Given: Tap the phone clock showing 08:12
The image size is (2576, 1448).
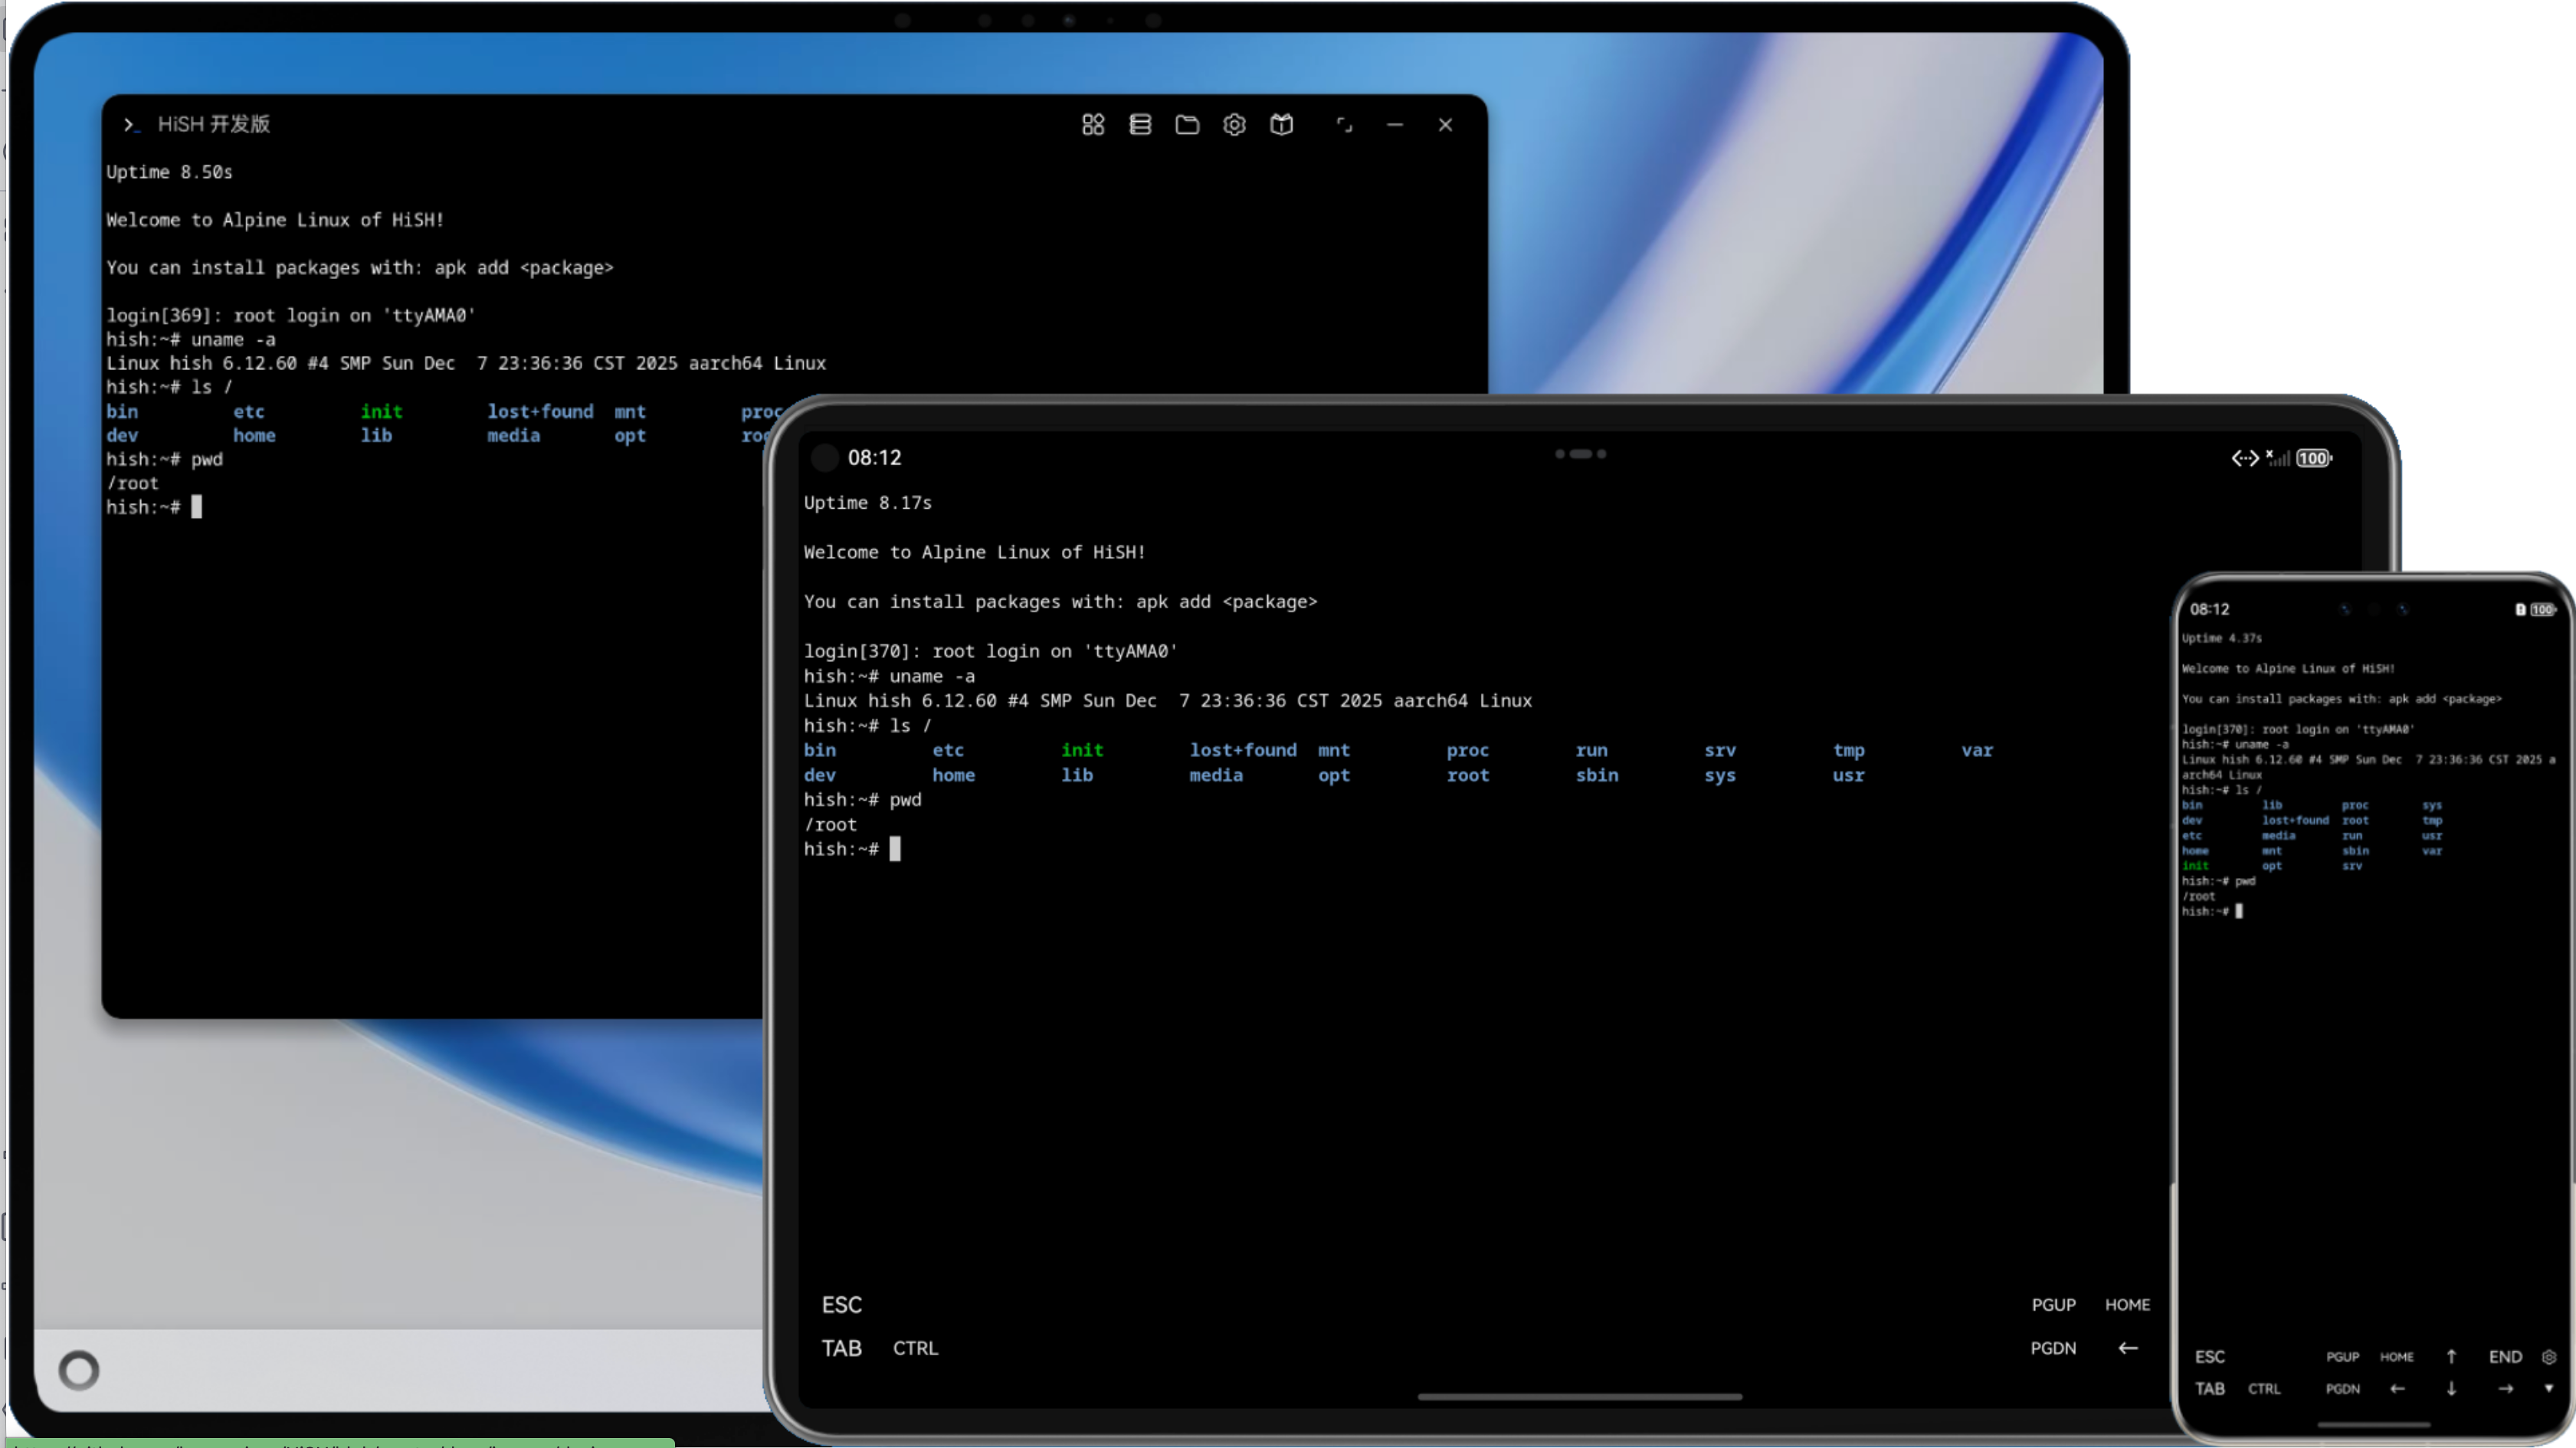Looking at the screenshot, I should tap(2209, 609).
